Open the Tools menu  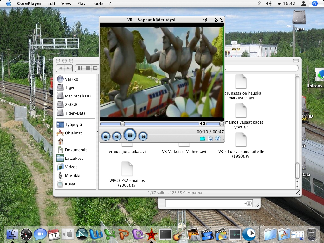click(97, 3)
